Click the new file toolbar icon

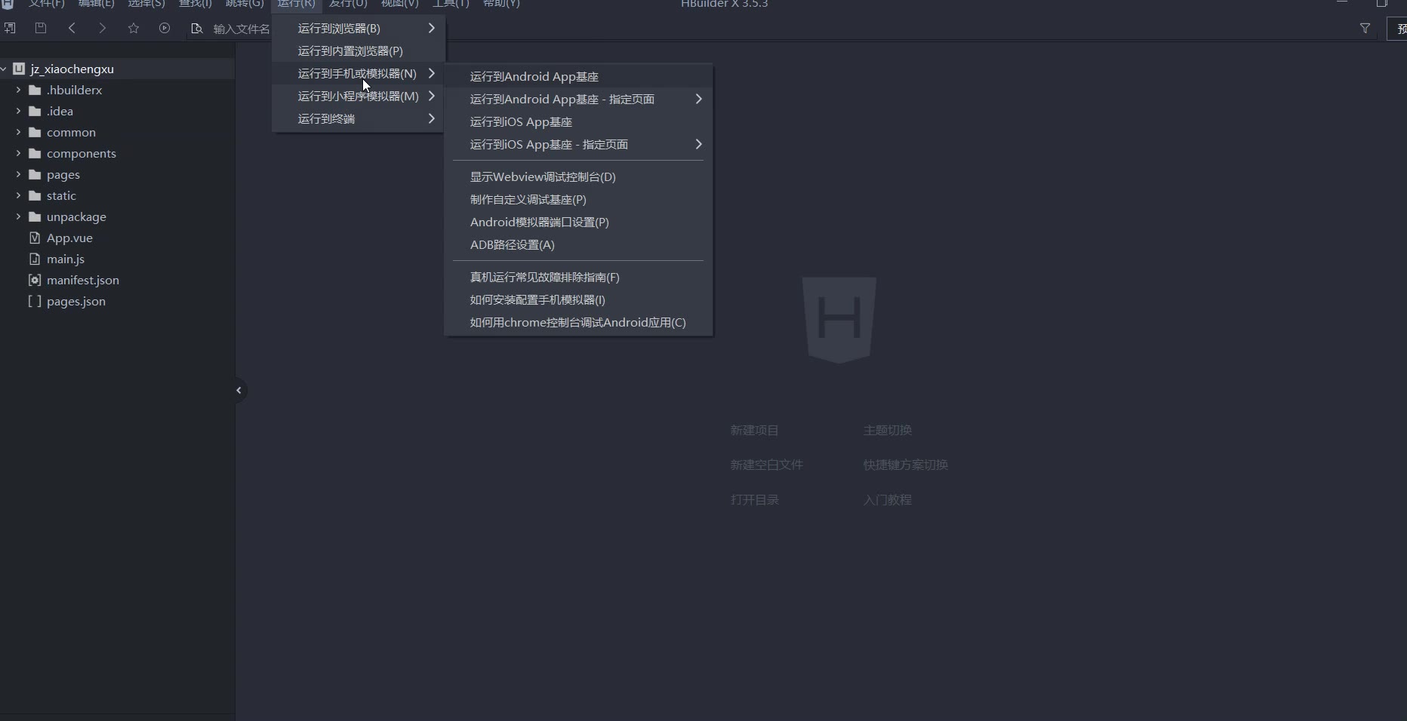[10, 28]
